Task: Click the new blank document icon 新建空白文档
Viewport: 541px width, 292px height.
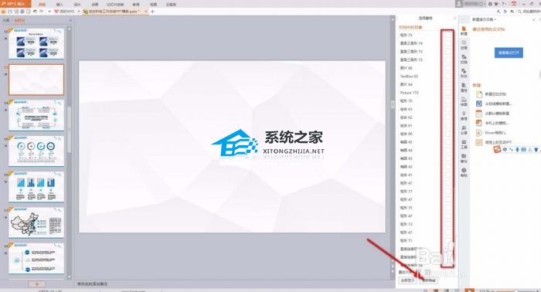Action: click(x=479, y=94)
